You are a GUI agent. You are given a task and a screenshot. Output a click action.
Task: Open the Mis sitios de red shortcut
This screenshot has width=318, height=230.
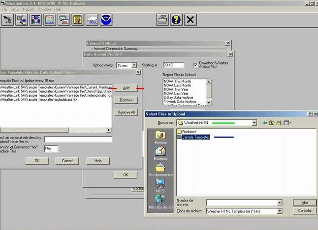click(160, 202)
